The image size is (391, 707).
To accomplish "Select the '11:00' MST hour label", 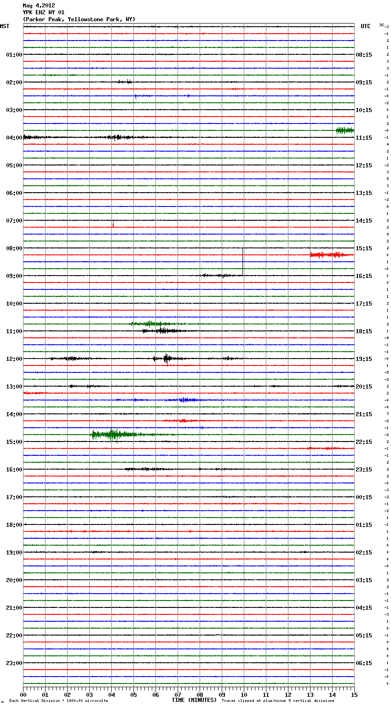I will 14,331.
